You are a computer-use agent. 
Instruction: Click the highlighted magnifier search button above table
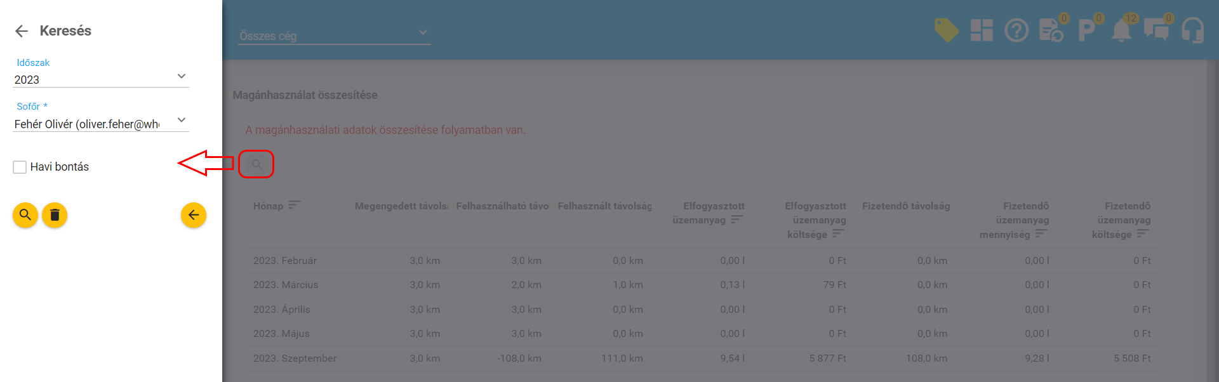(x=256, y=164)
